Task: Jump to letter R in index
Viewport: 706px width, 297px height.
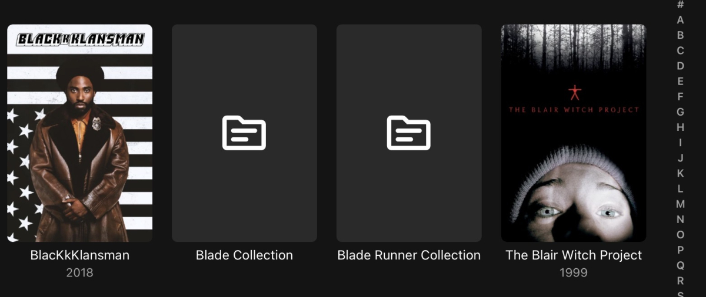Action: coord(681,281)
